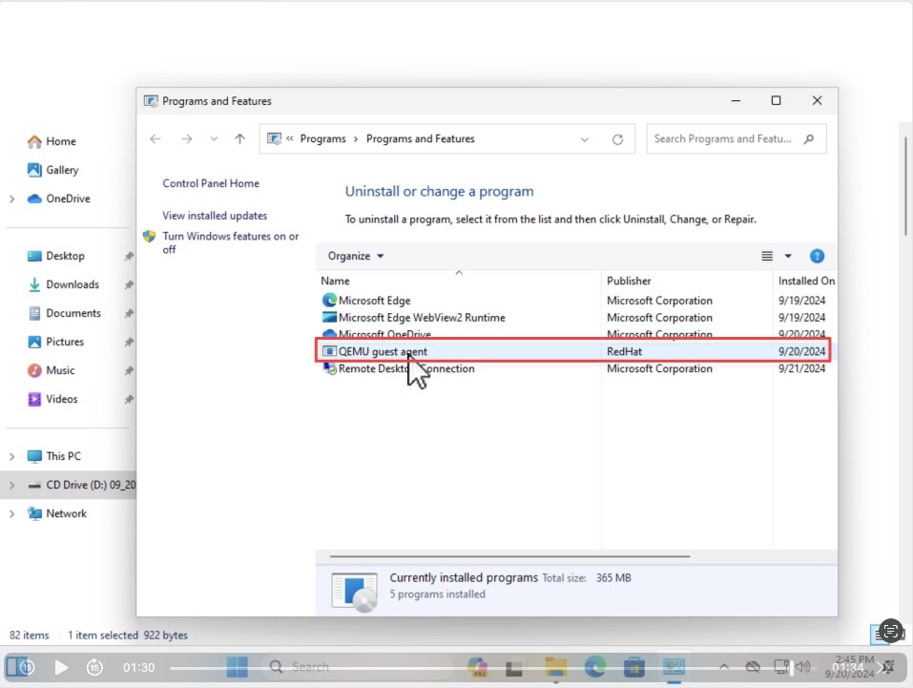Sort by the Installed On column header
913x688 pixels.
point(806,281)
